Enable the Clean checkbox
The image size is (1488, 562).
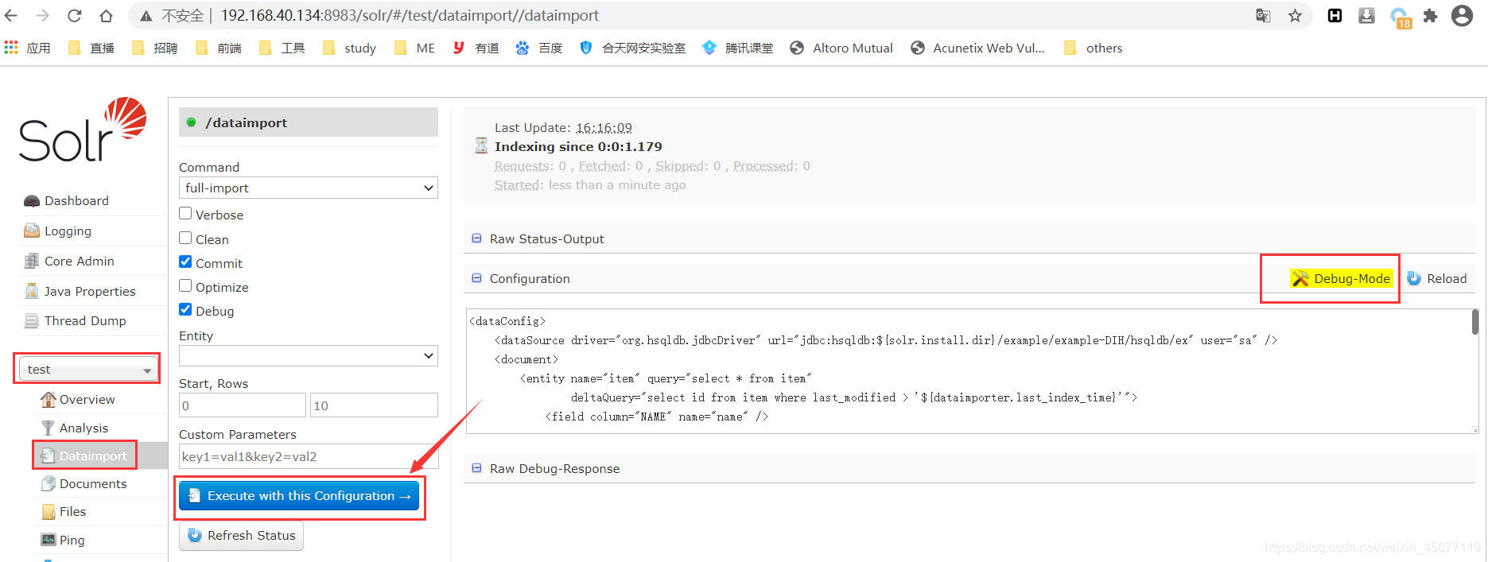point(185,238)
